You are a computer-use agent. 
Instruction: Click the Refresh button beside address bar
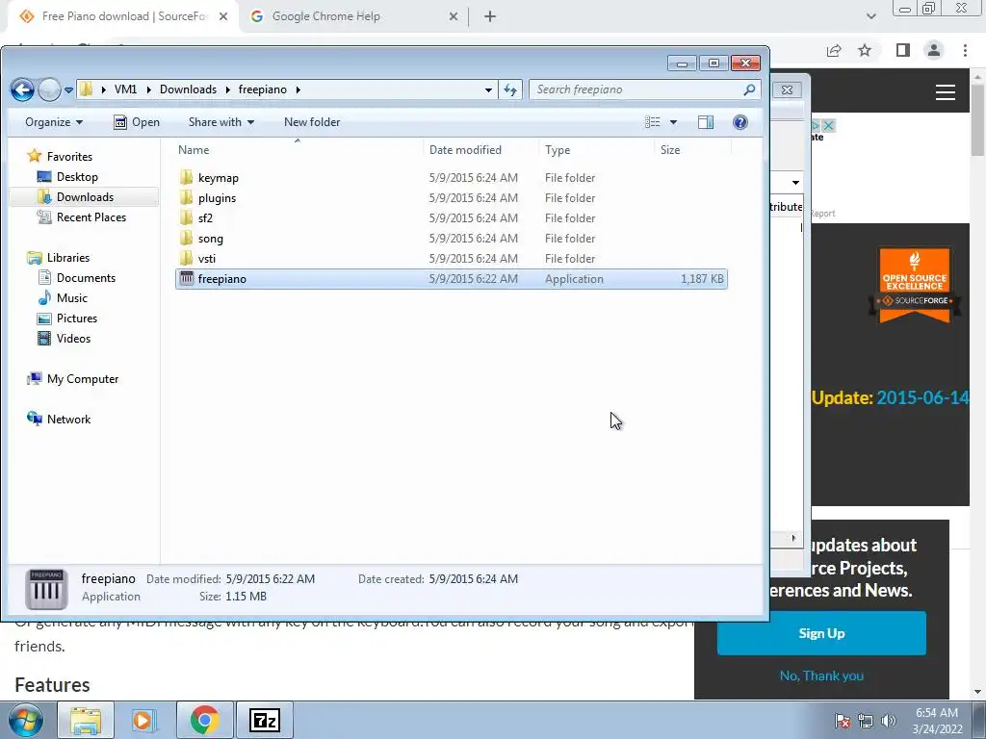510,89
